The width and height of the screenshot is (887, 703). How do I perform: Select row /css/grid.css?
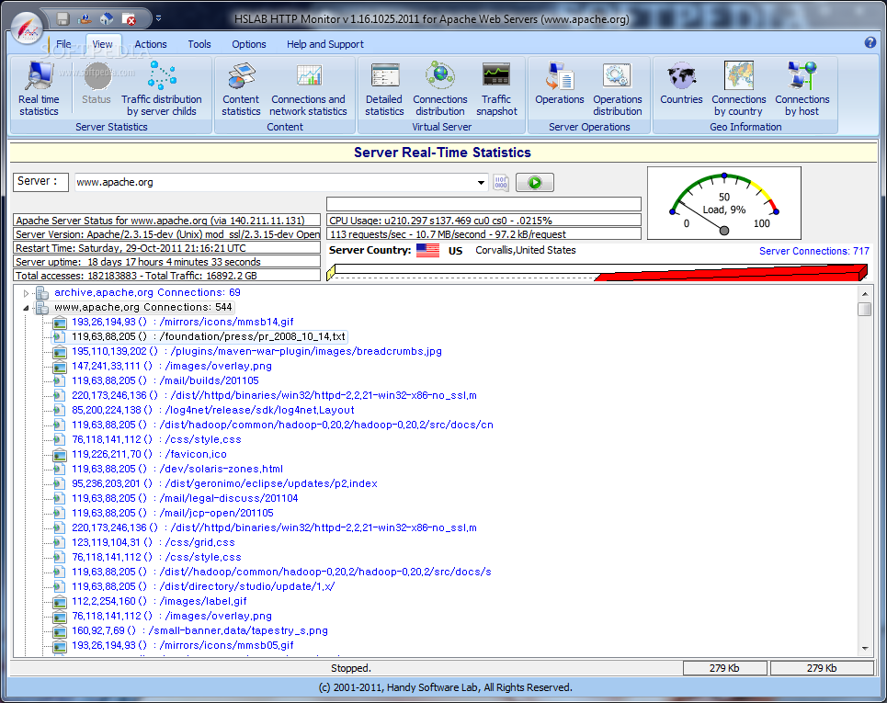154,542
